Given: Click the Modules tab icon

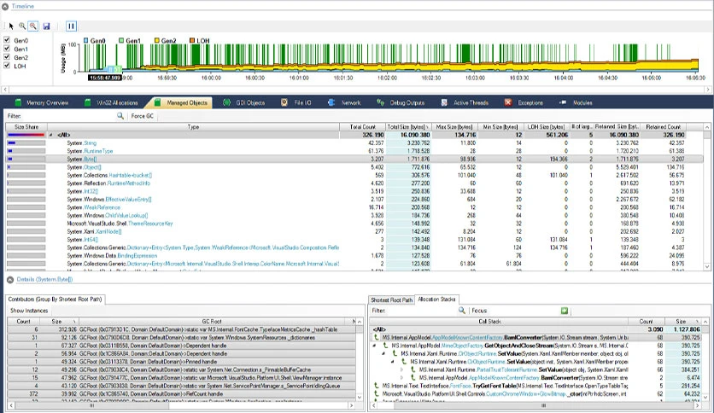Looking at the screenshot, I should pos(563,102).
